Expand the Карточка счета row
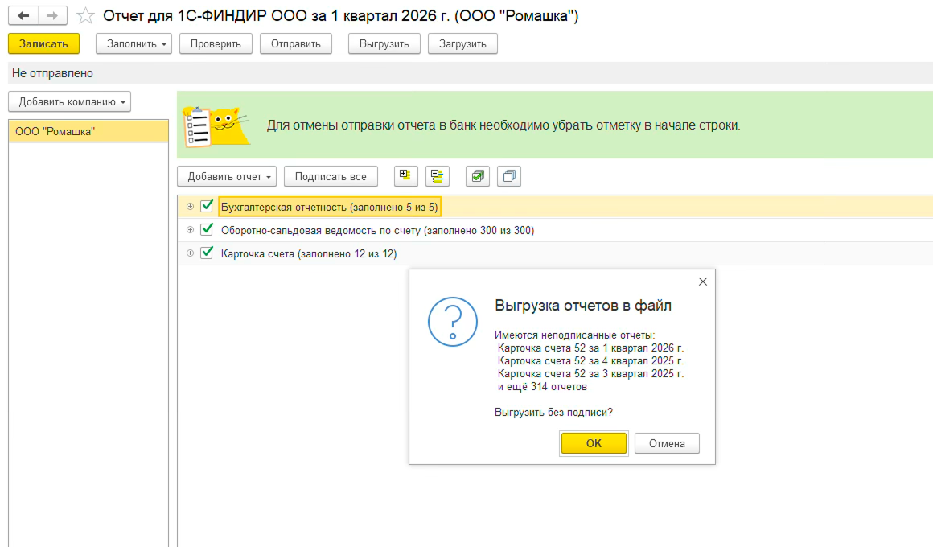Image resolution: width=933 pixels, height=547 pixels. tap(190, 253)
